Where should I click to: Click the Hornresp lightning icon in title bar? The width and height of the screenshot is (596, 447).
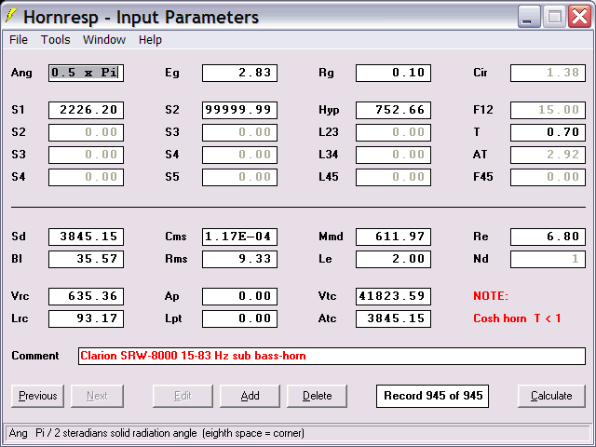click(x=12, y=17)
